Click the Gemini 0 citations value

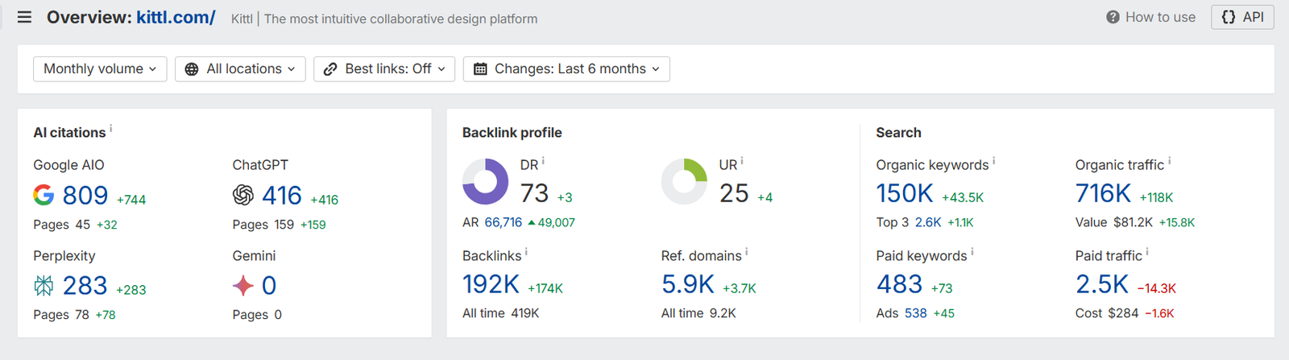pos(269,285)
